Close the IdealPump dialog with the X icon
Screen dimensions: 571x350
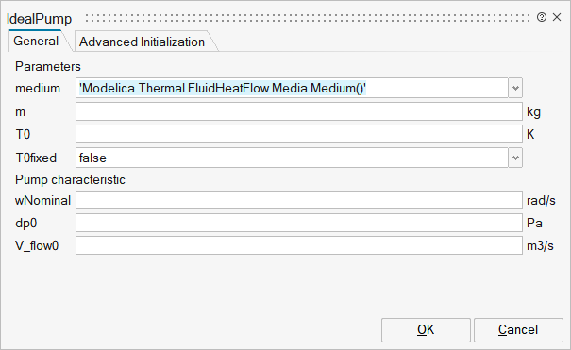(x=557, y=17)
